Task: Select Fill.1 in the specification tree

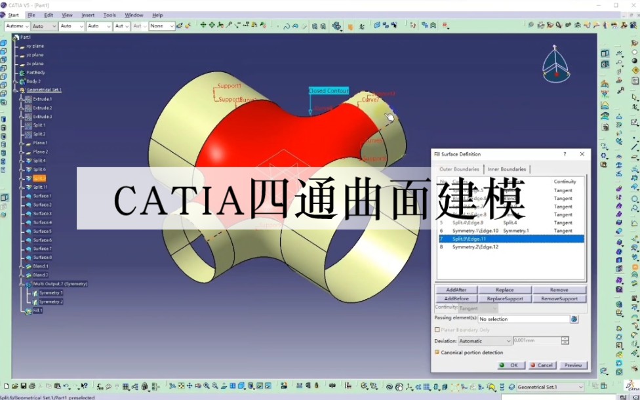Action: pyautogui.click(x=37, y=311)
